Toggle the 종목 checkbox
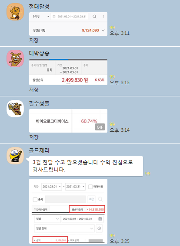 (x=35, y=199)
